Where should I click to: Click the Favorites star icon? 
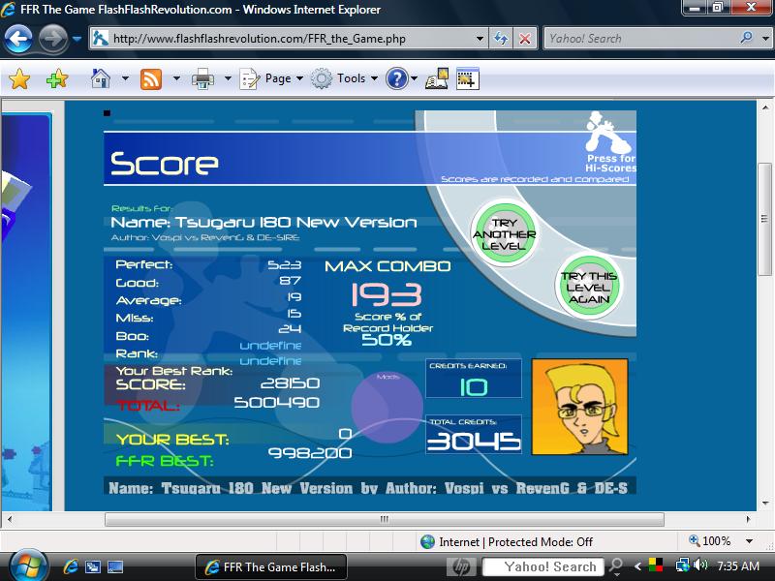coord(19,78)
